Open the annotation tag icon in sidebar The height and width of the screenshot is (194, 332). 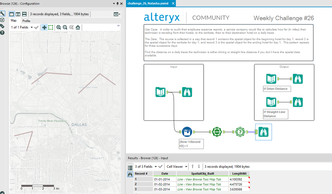(x=2, y=26)
